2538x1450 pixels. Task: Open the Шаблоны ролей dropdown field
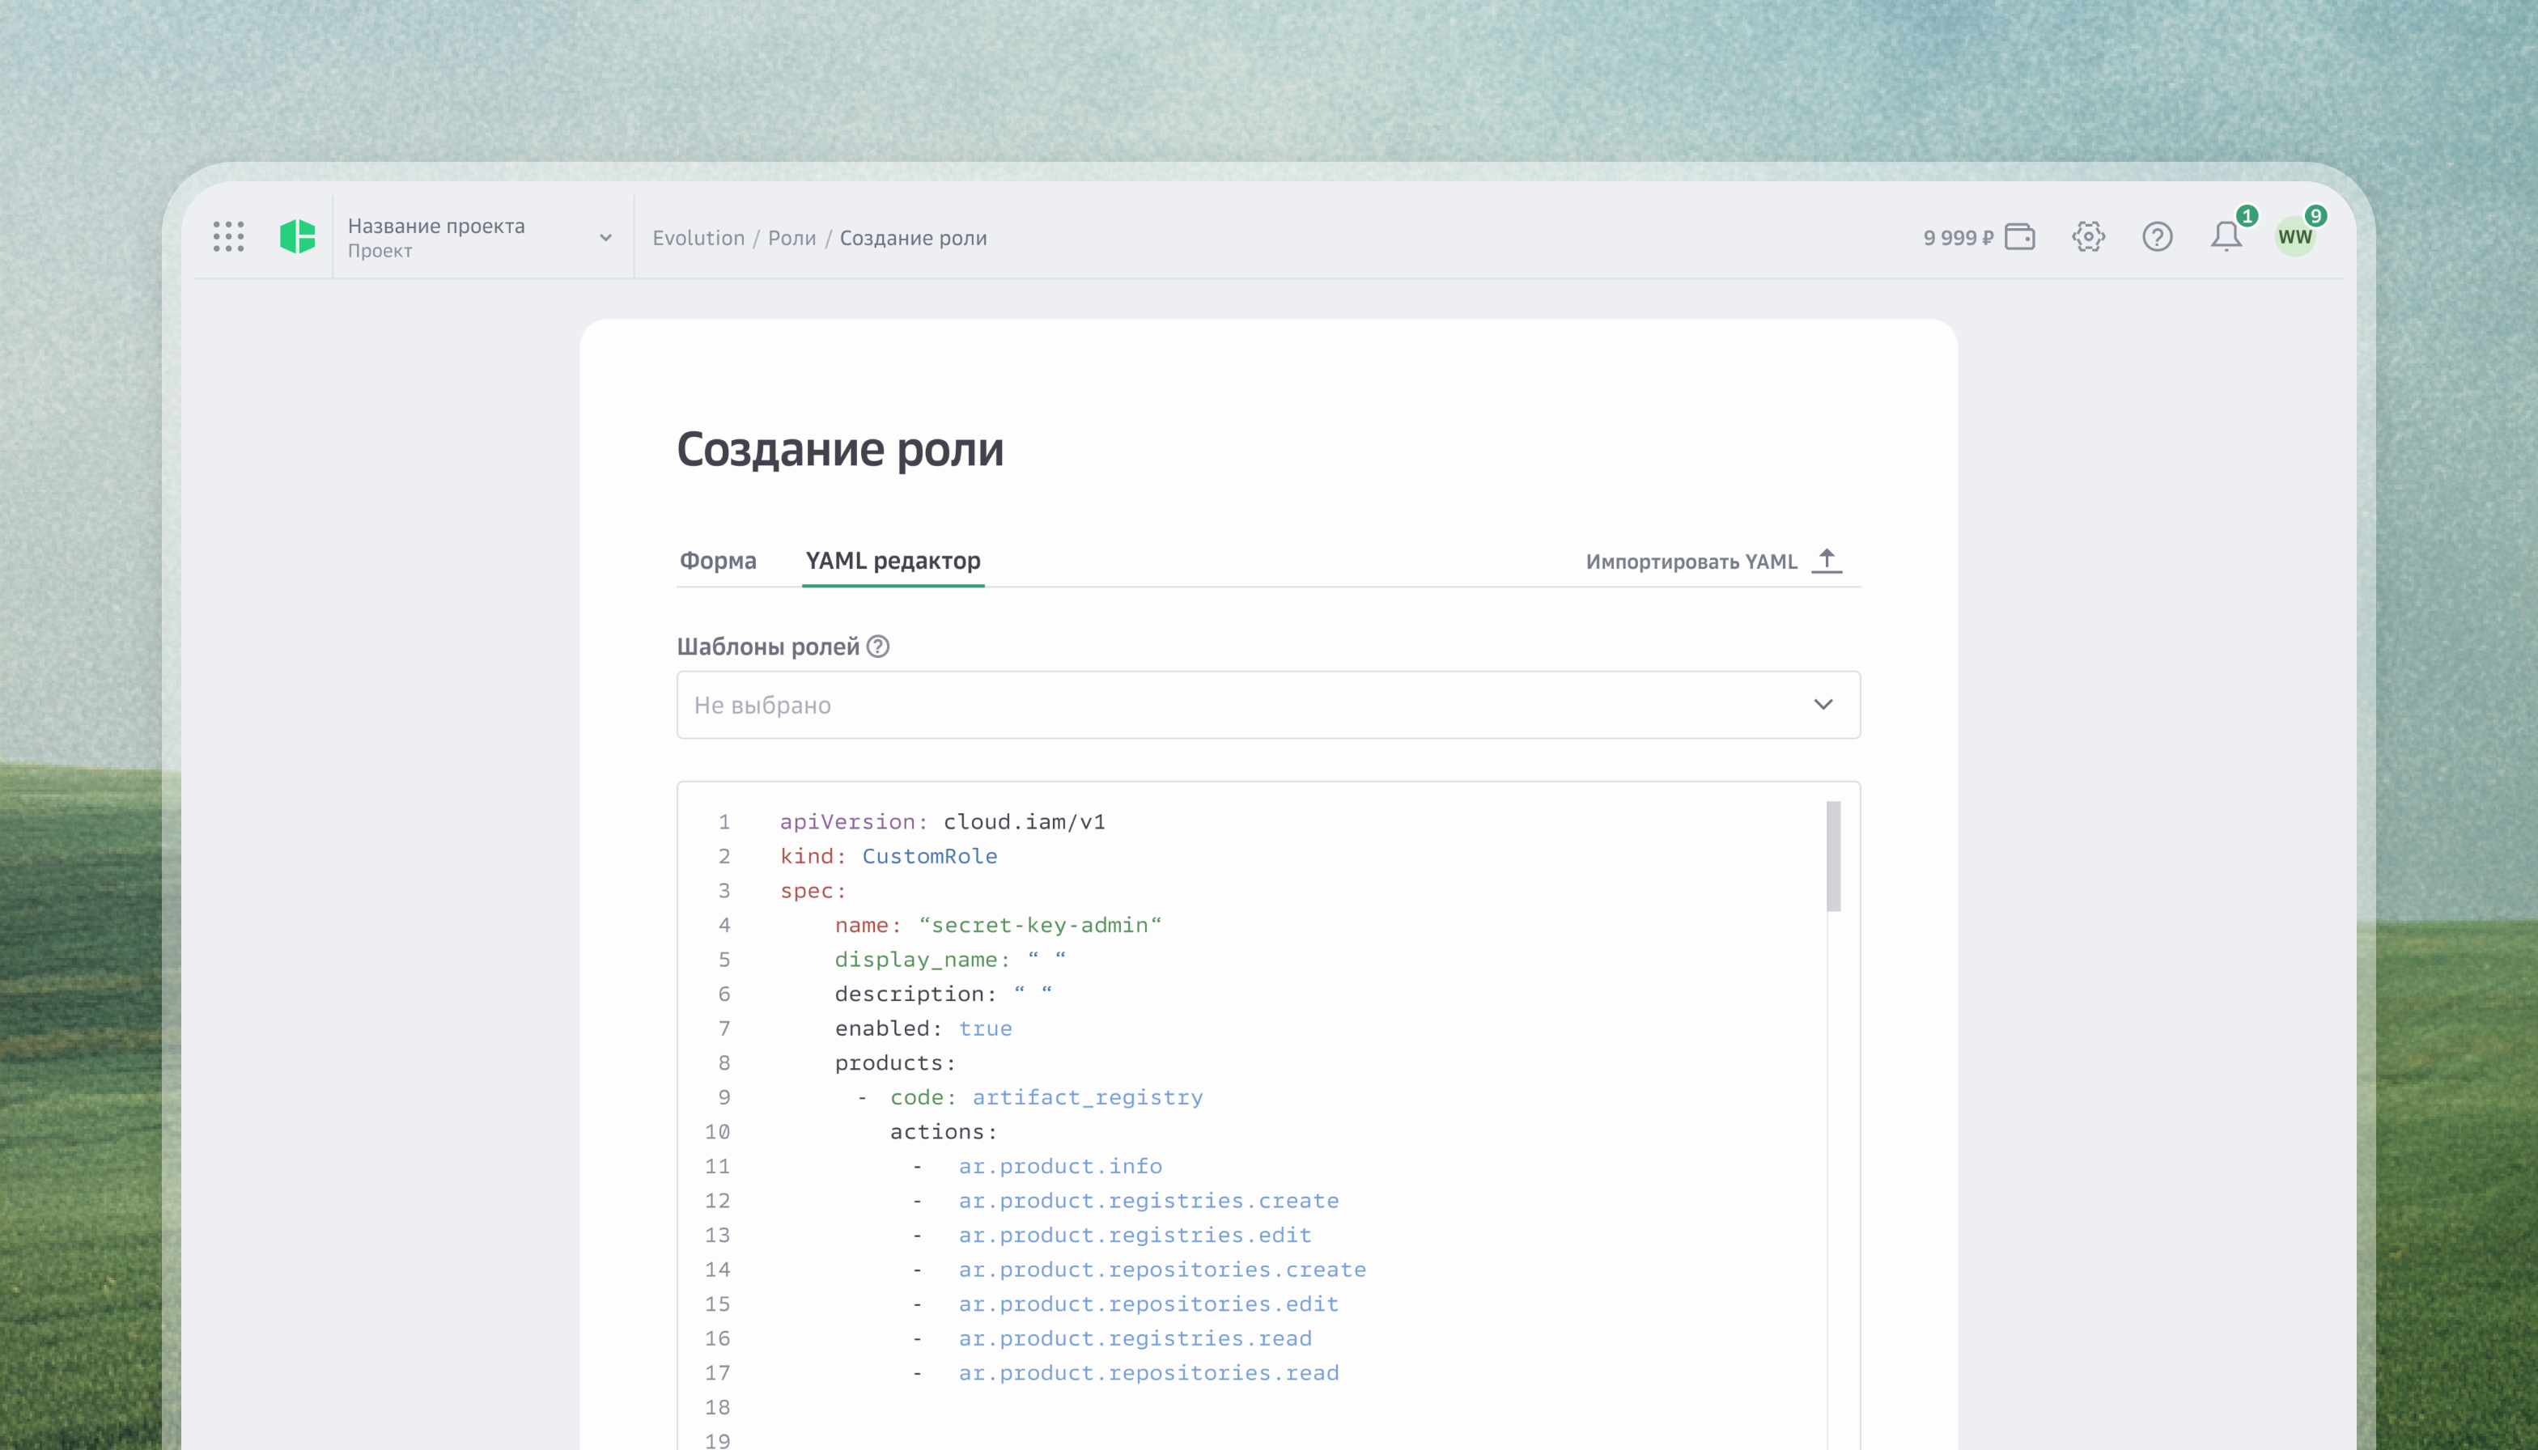[1268, 705]
